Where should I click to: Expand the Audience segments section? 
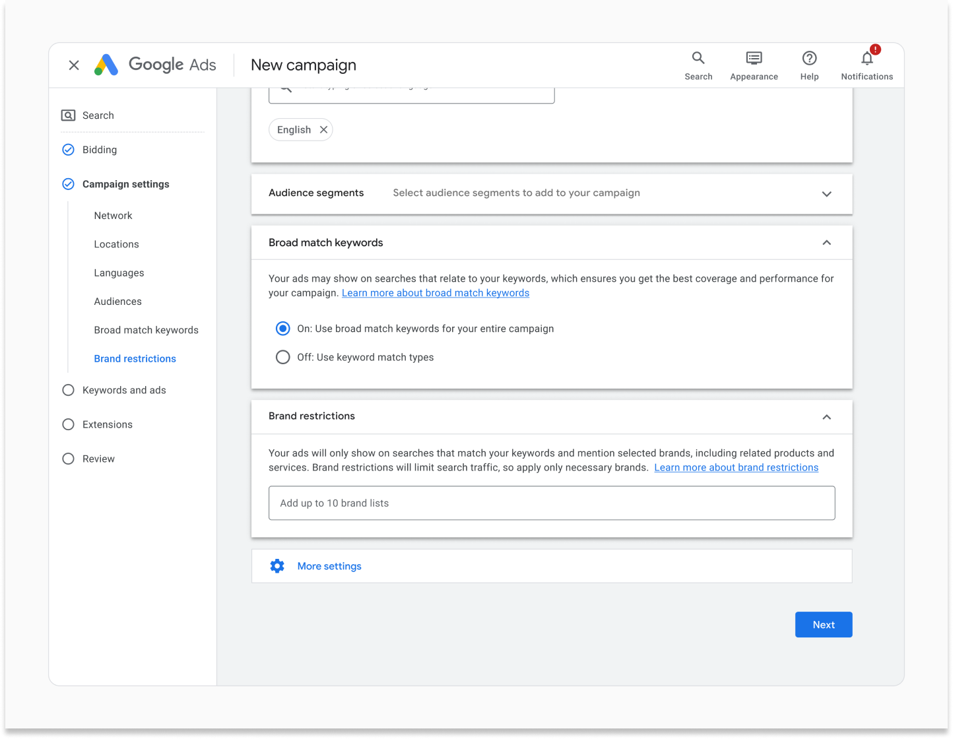point(826,194)
